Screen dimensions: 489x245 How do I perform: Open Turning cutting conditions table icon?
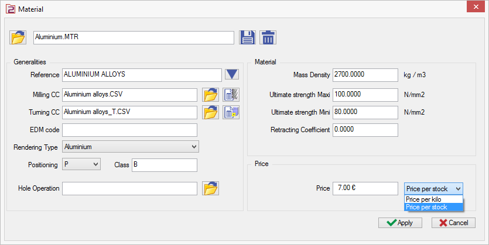coord(231,112)
